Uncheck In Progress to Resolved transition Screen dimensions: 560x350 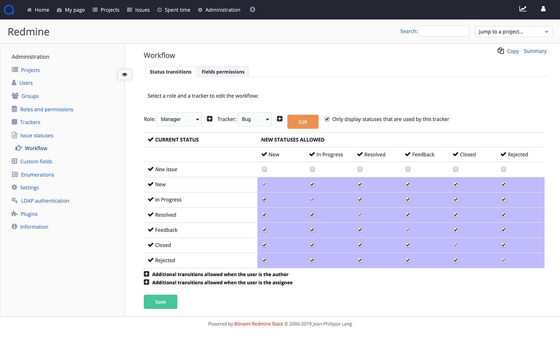coord(360,200)
